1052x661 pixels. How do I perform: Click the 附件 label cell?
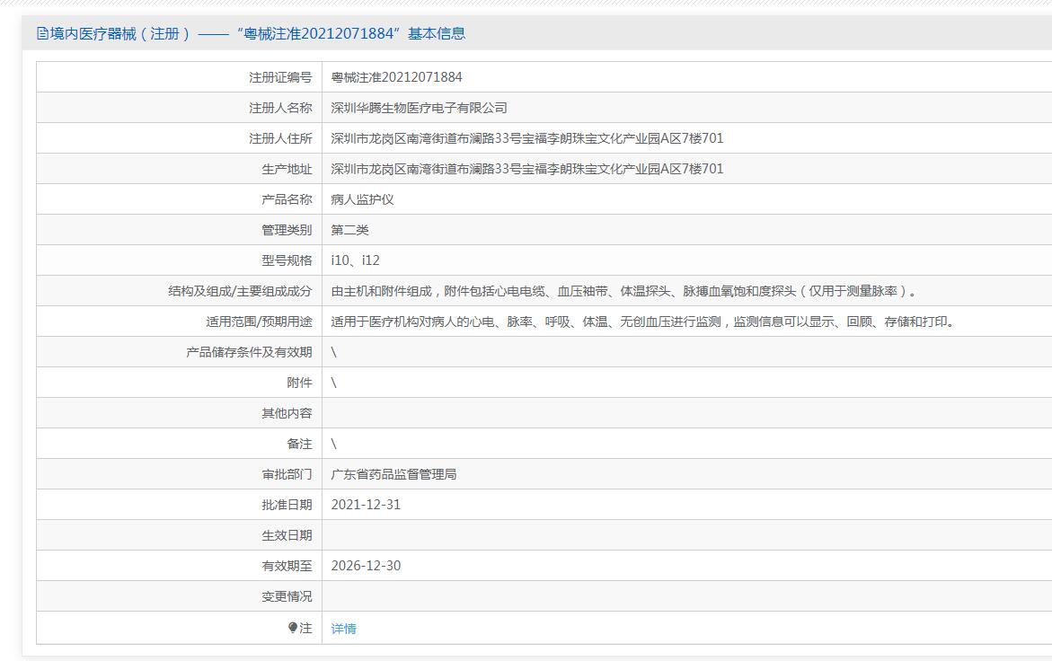coord(179,382)
